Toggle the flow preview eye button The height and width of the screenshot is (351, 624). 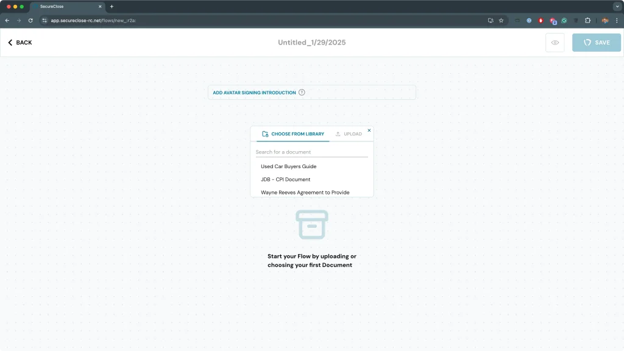pos(555,43)
